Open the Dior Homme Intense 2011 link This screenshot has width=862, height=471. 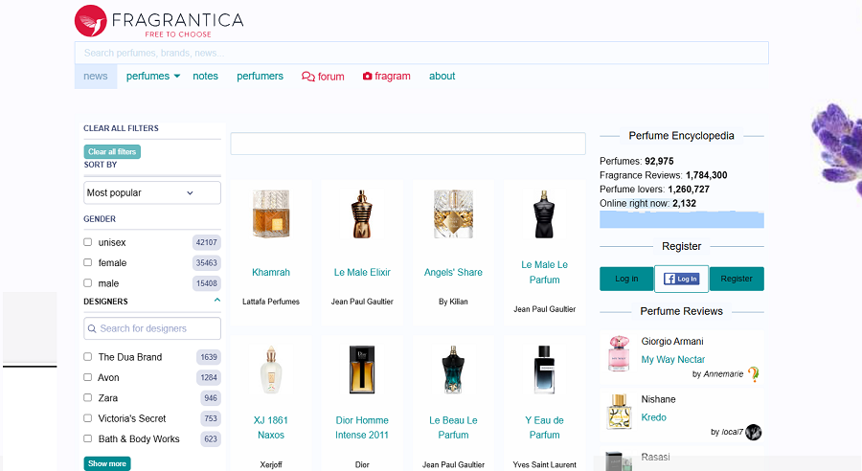[362, 428]
